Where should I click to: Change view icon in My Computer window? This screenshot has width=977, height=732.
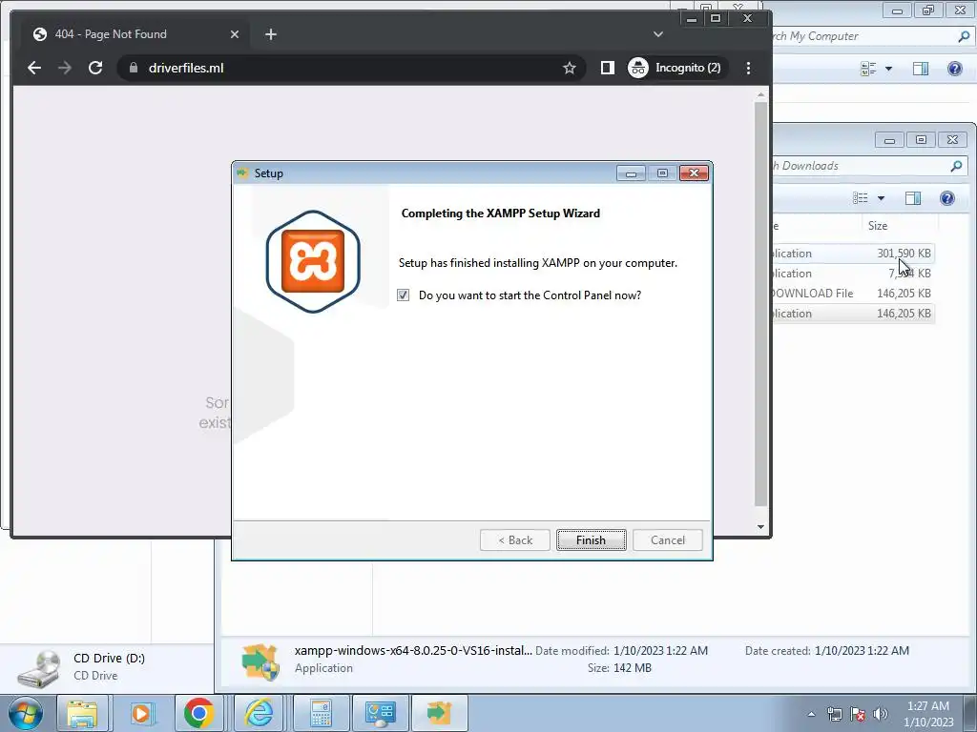click(868, 69)
